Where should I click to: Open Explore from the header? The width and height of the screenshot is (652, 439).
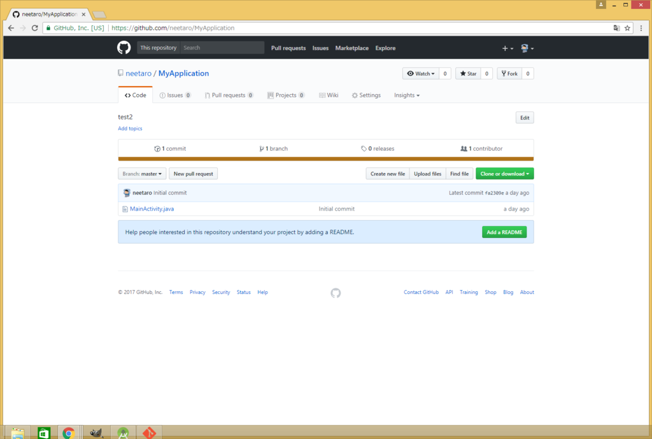385,48
